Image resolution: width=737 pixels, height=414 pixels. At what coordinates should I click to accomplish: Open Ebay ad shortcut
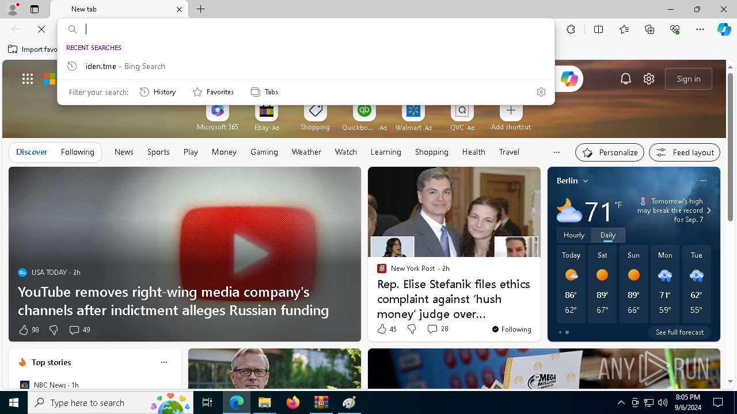267,118
